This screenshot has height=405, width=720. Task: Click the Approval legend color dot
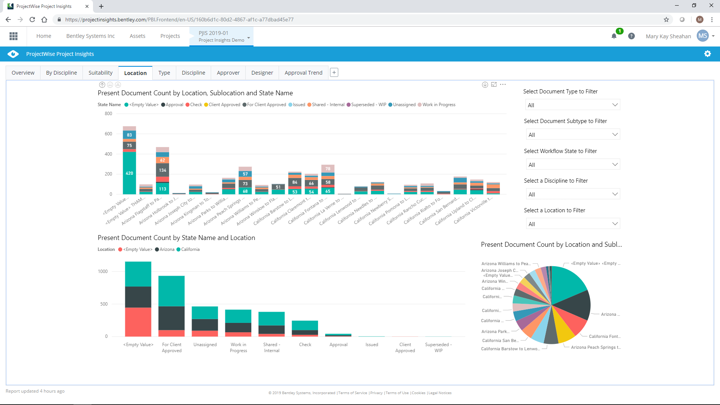tap(163, 105)
